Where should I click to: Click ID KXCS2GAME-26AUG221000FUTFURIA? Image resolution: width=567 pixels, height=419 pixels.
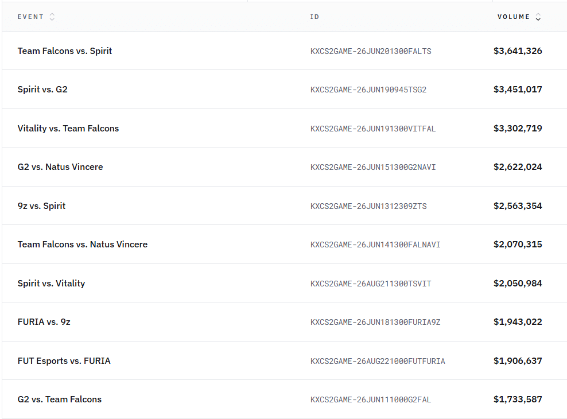point(378,361)
